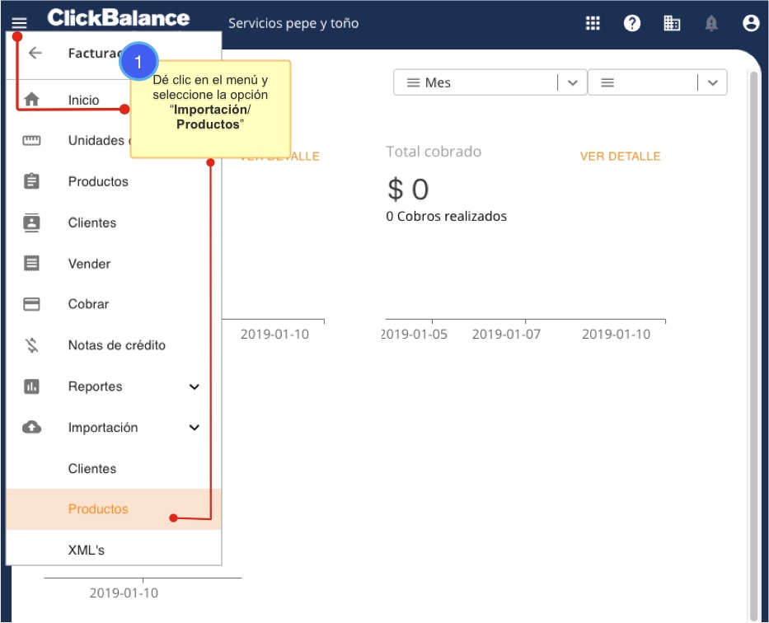This screenshot has width=769, height=623.
Task: Collapse the Importación submenu chevron
Action: (195, 428)
